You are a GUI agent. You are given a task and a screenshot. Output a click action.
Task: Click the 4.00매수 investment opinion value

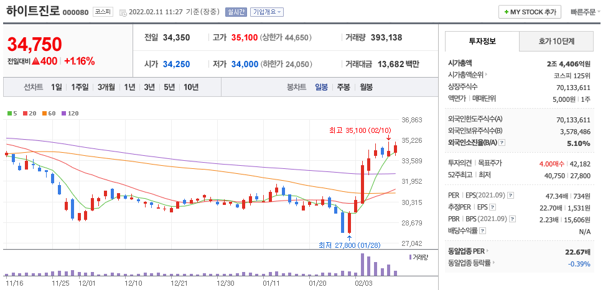[x=552, y=164]
